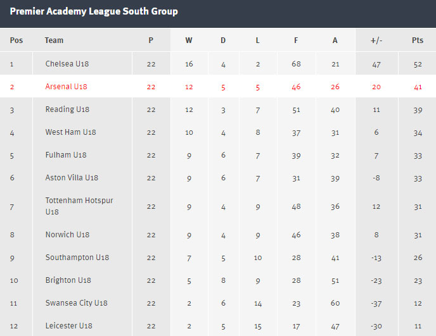Viewport: 436px width, 336px height.
Task: Sort by the Pts column header
Action: click(417, 40)
